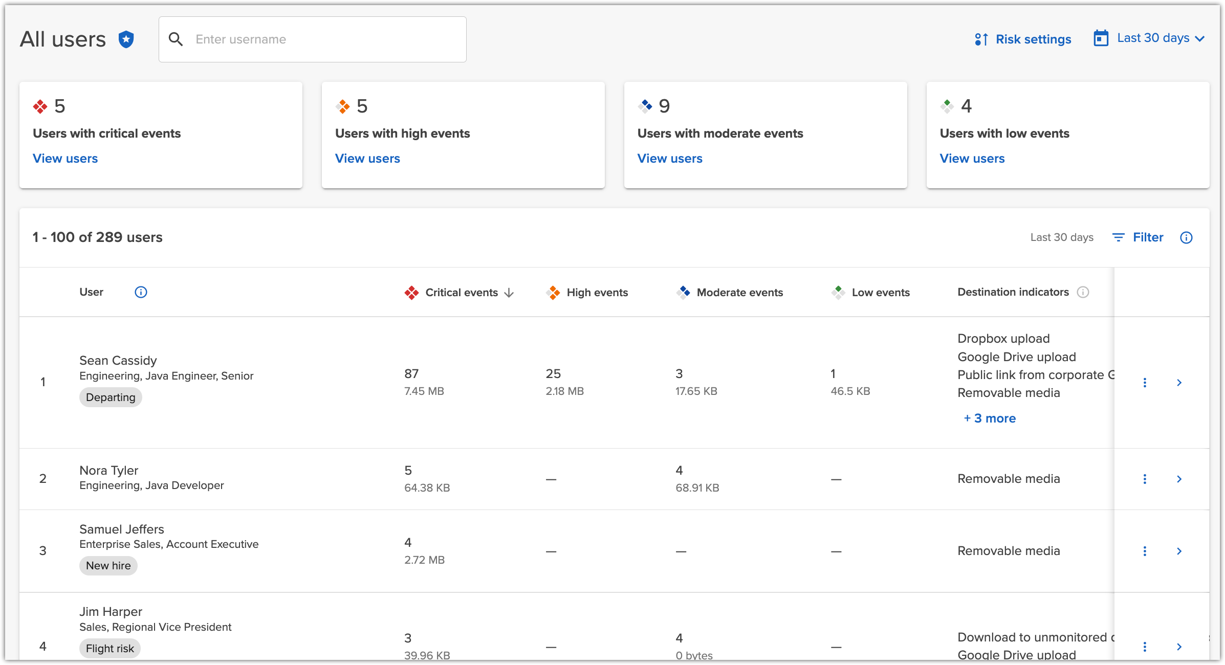
Task: Open three-dot menu for Sean Cassidy
Action: (1145, 383)
